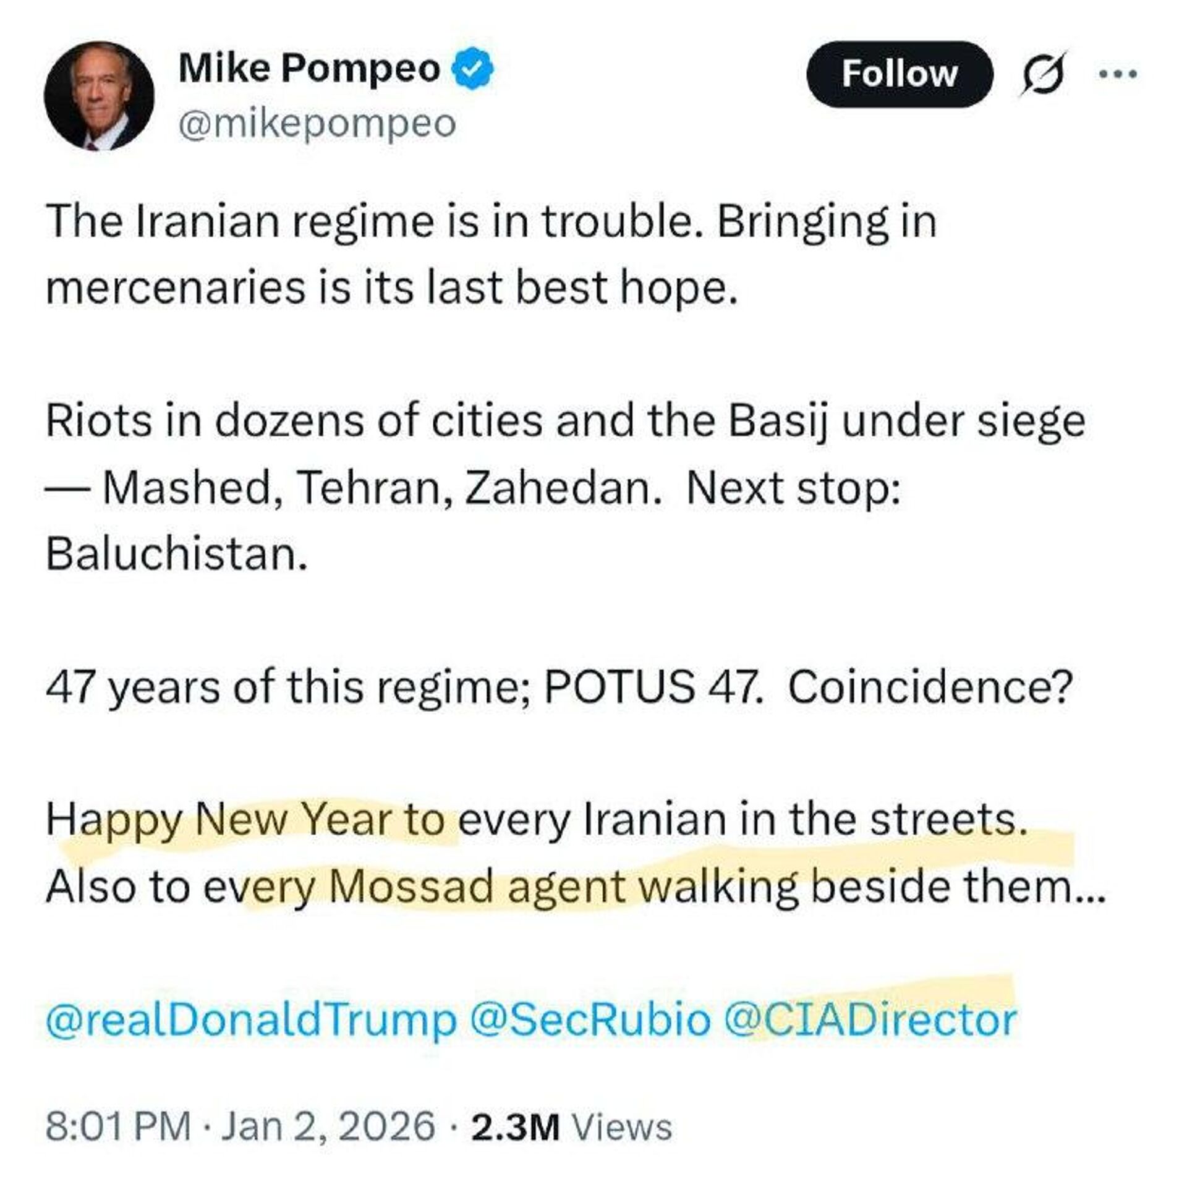
Task: Click the line "47 years of this regime"
Action: click(556, 687)
